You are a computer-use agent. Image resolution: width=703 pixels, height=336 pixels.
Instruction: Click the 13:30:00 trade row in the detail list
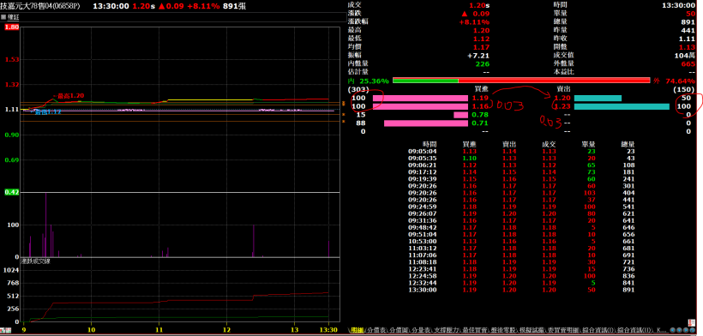(521, 290)
